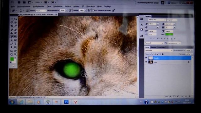Open the 'Русский' language dropdown
Image resolution: width=201 pixels, height=113 pixels.
(x=154, y=43)
